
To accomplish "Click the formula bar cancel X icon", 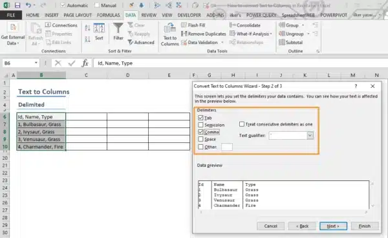I will click(x=58, y=63).
